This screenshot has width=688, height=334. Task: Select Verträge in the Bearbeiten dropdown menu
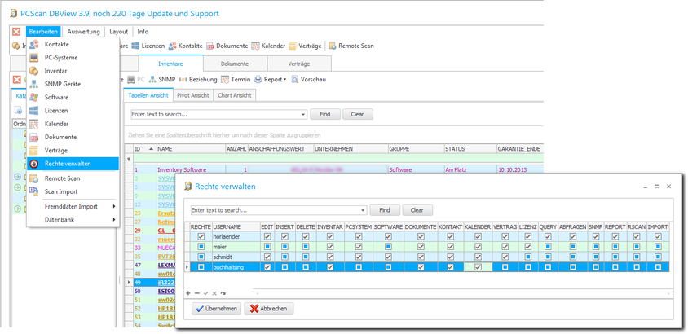[73, 151]
